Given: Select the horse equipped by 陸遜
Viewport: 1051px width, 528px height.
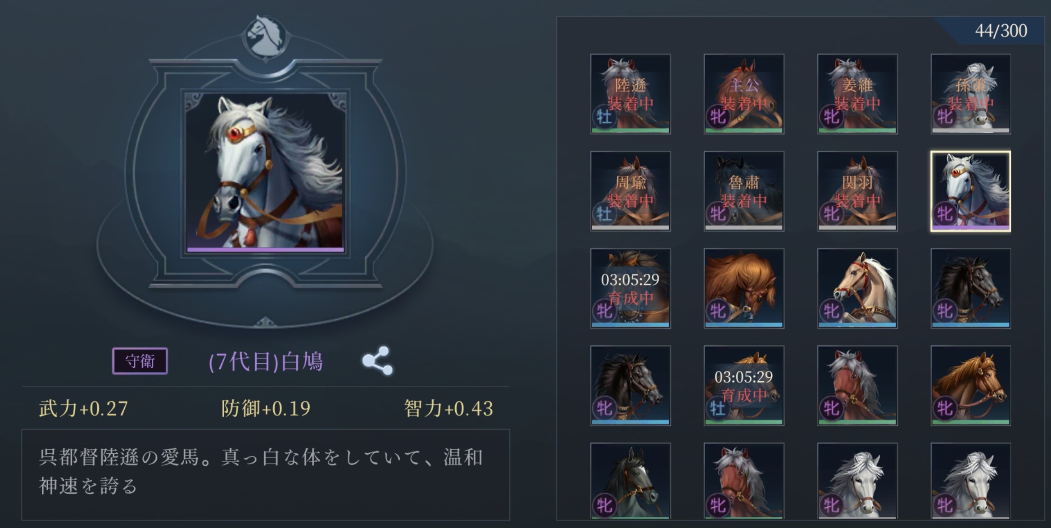Looking at the screenshot, I should pyautogui.click(x=630, y=94).
